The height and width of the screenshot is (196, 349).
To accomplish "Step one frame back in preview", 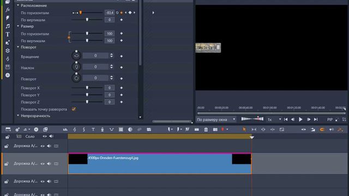I will [293, 120].
